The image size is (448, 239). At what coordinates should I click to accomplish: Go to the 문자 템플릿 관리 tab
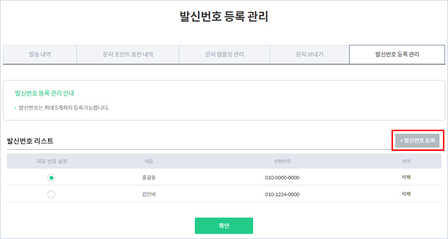[x=224, y=54]
